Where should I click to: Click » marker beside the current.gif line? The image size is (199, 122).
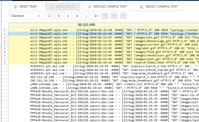point(5,45)
